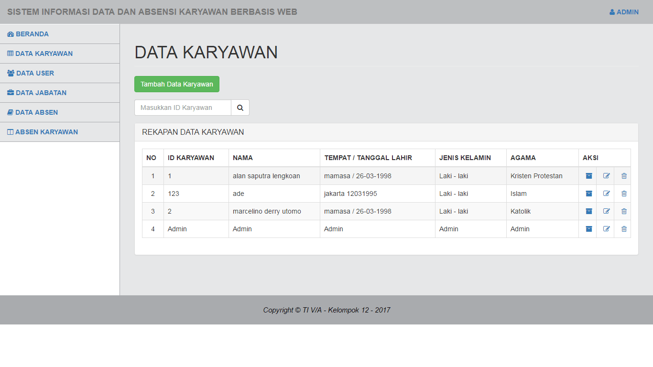This screenshot has height=367, width=653.
Task: Open ABSEN KARYAWAN sidebar menu
Action: [x=60, y=132]
